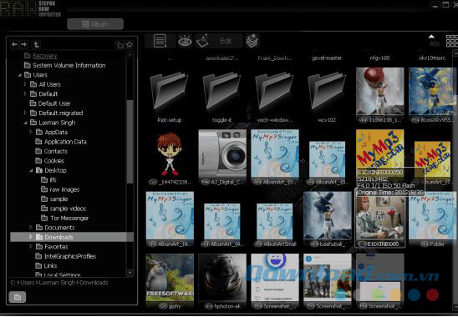Select System Volume Information folder
Viewport: 458px width, 317px height.
pos(65,65)
